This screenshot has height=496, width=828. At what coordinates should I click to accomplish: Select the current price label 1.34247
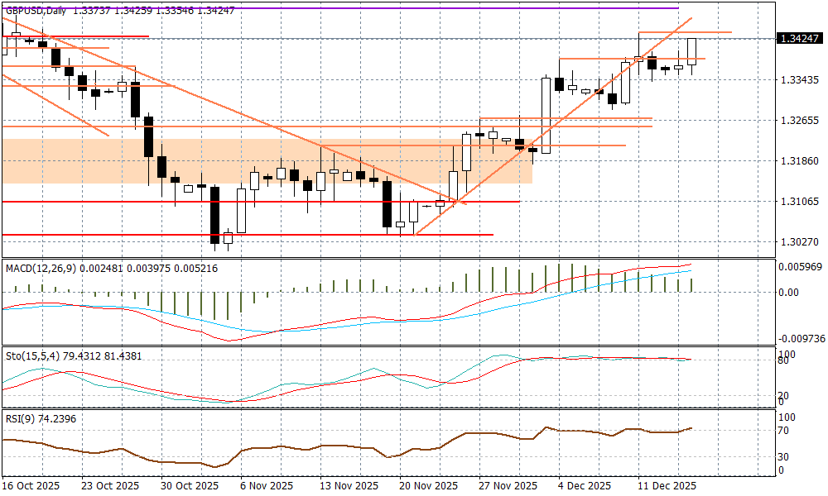[799, 39]
